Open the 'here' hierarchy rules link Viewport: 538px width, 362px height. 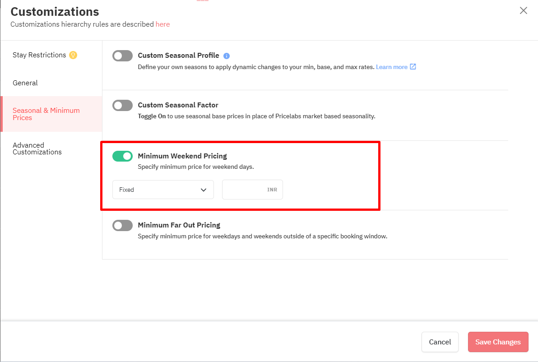point(162,24)
